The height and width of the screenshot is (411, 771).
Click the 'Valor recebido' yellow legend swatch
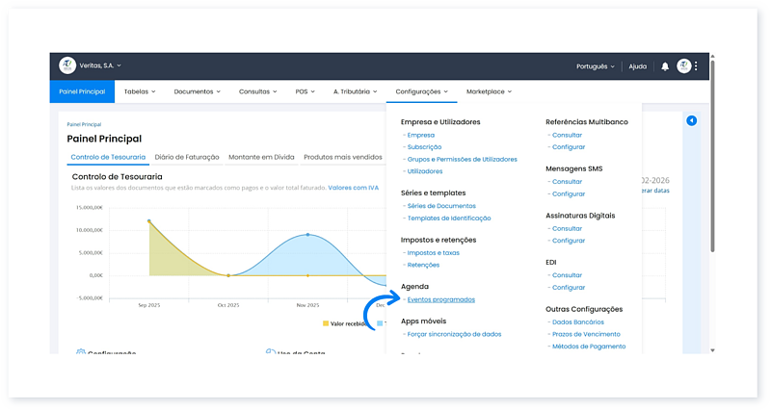click(326, 324)
